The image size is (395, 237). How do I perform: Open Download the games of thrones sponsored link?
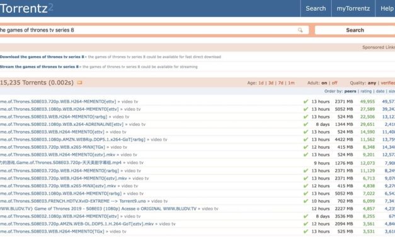point(42,57)
